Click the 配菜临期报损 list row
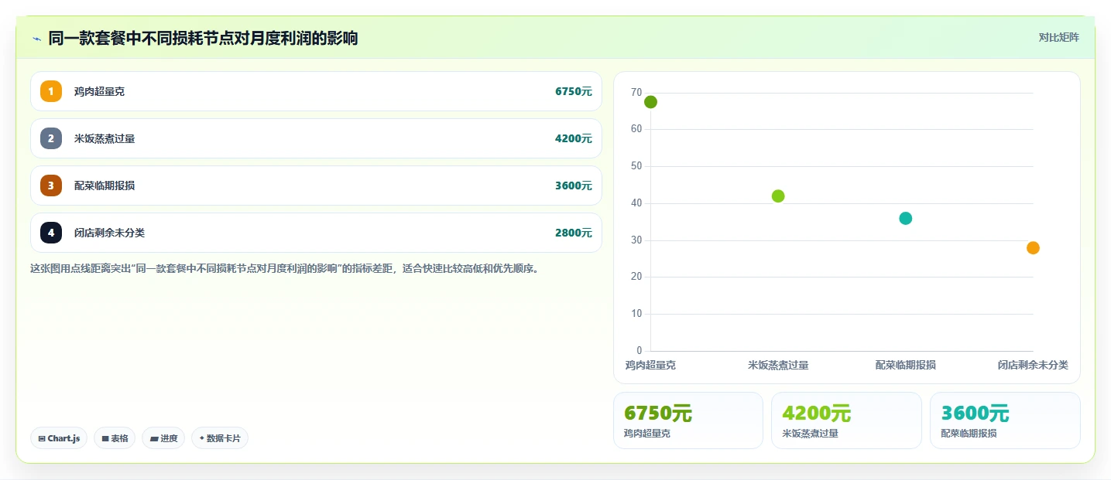 [x=316, y=186]
